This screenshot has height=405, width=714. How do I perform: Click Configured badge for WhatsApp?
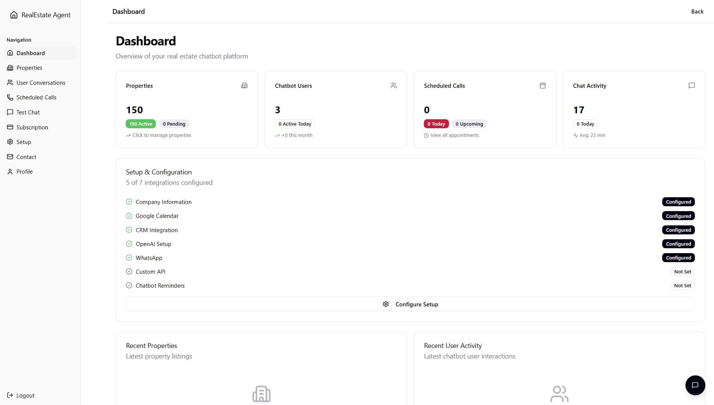(x=678, y=258)
